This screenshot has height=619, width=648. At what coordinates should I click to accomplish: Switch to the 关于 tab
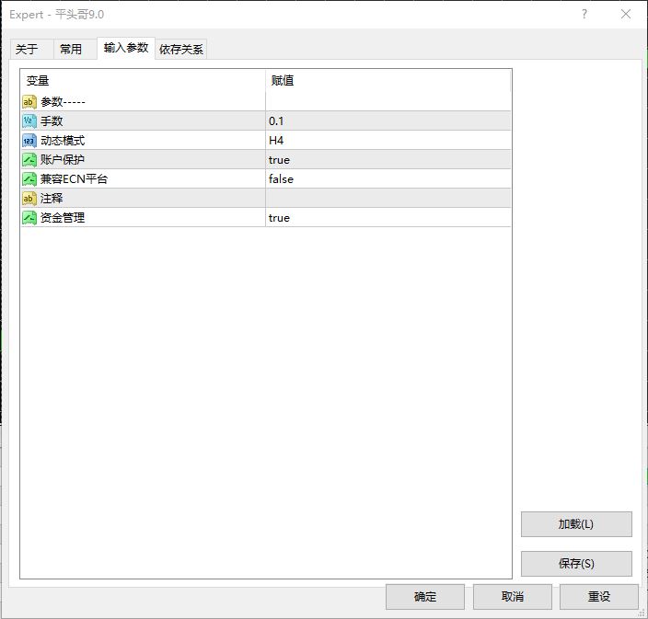27,50
